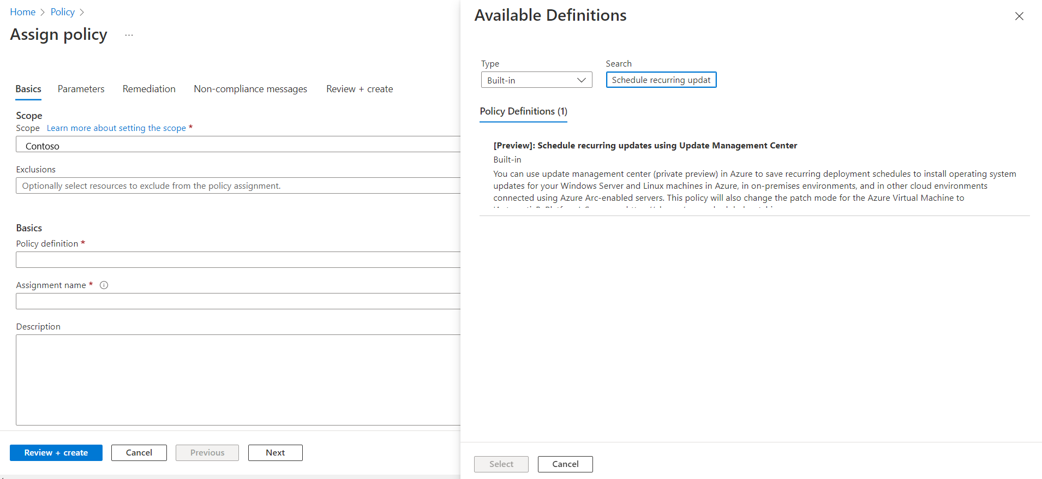Click the Assign policy page heading

tap(58, 34)
